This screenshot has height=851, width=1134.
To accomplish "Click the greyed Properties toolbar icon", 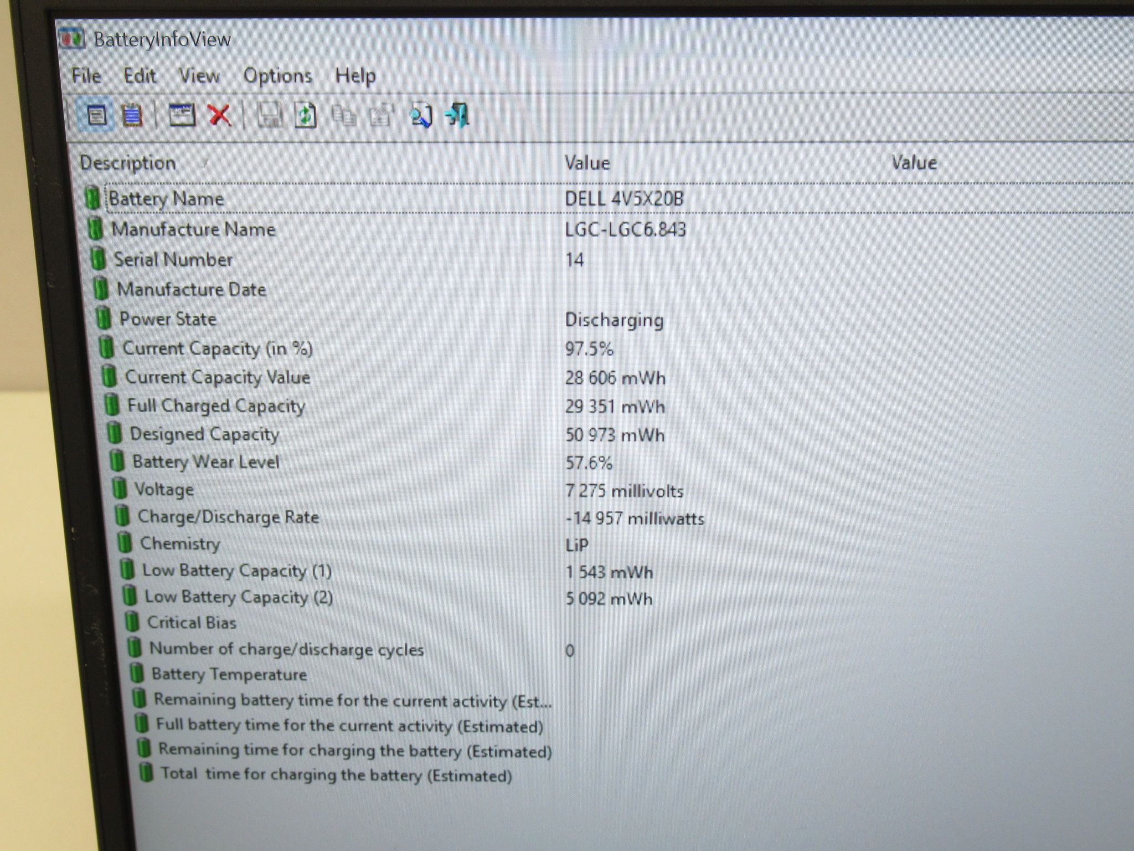I will [x=382, y=115].
